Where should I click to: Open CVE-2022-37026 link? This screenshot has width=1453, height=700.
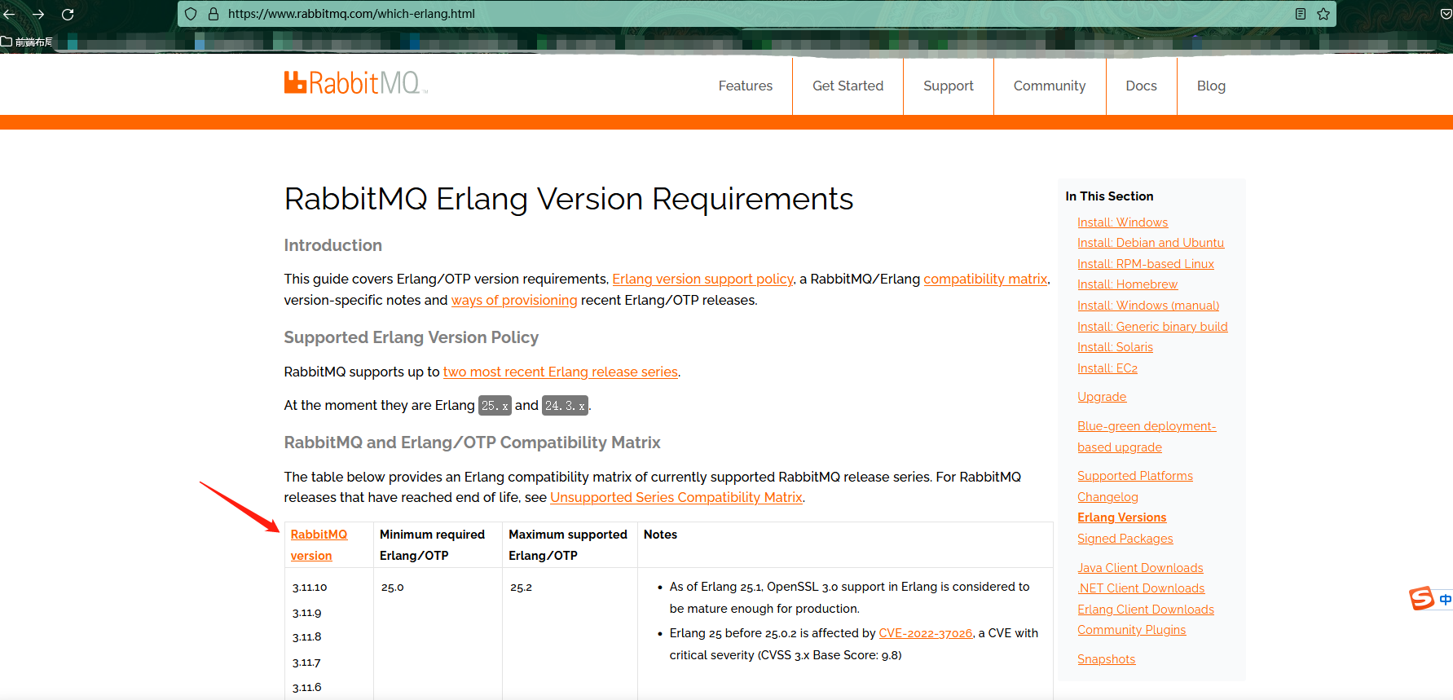[926, 633]
